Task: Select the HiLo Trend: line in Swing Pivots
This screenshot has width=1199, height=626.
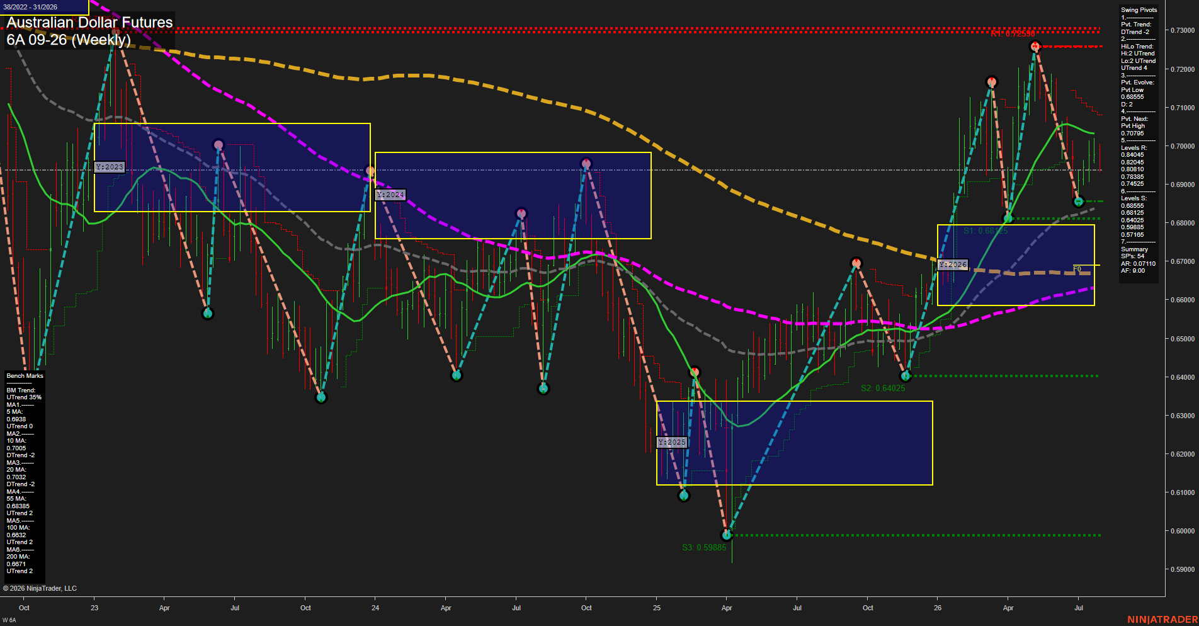Action: (1137, 47)
